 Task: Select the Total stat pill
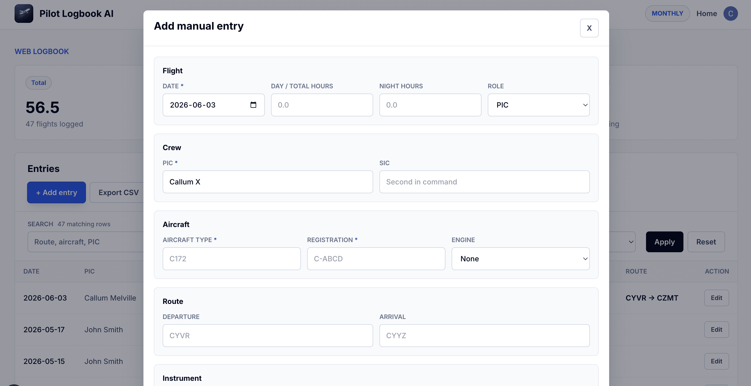38,83
